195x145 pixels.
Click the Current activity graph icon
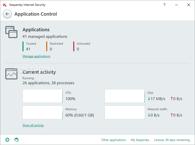pyautogui.click(x=11, y=74)
